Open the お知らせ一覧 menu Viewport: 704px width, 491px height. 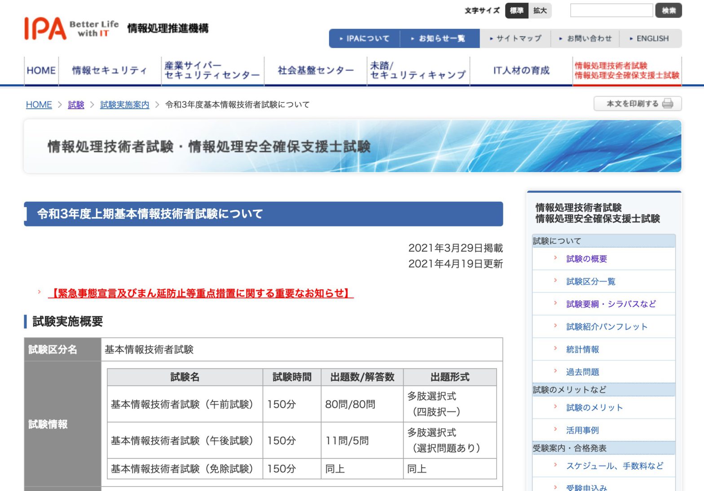pos(439,39)
